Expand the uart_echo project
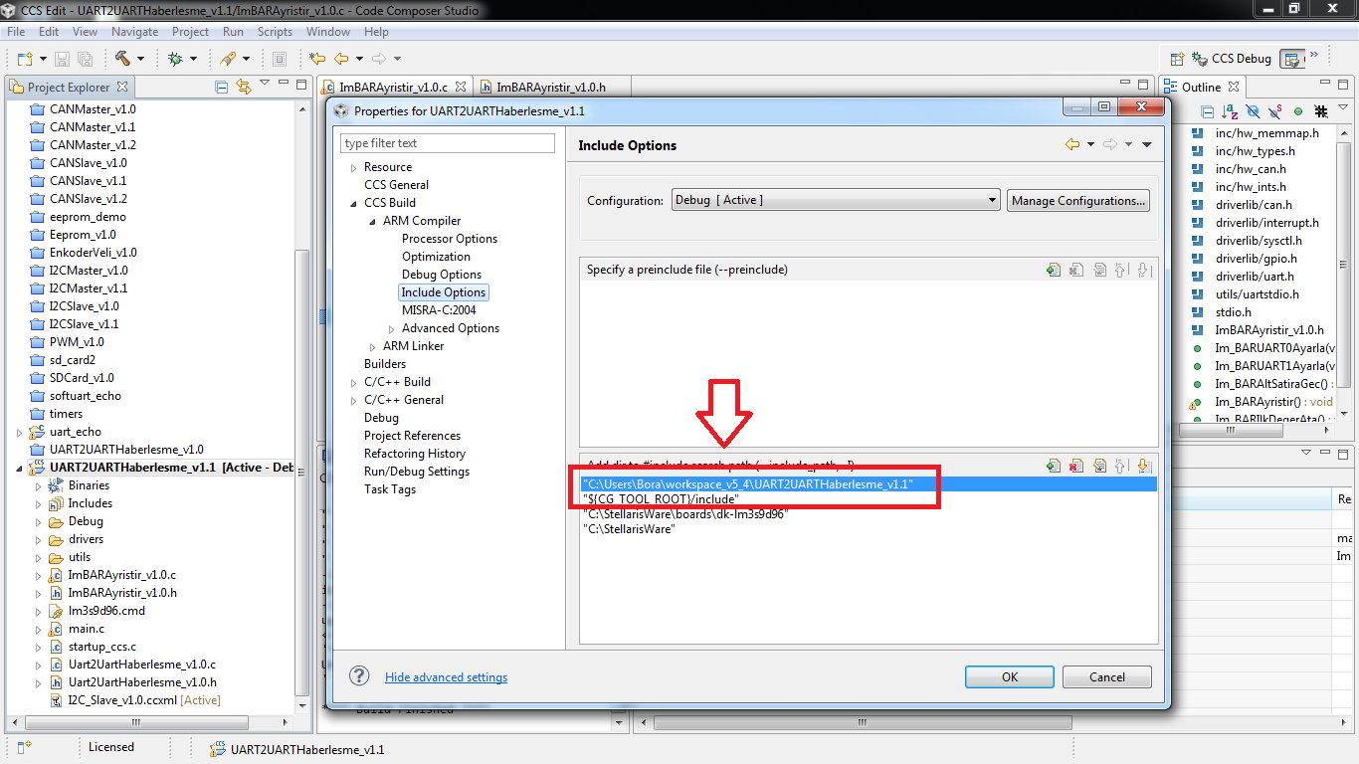This screenshot has height=764, width=1359. (19, 432)
